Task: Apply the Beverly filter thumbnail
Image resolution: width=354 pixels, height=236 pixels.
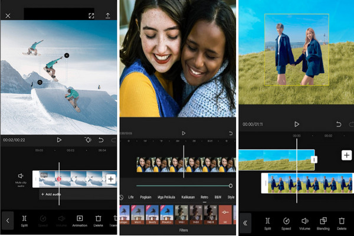Action: (152, 215)
